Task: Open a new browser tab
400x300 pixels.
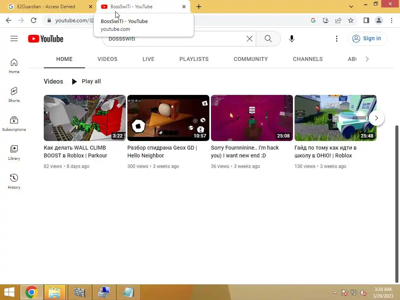Action: tap(199, 7)
